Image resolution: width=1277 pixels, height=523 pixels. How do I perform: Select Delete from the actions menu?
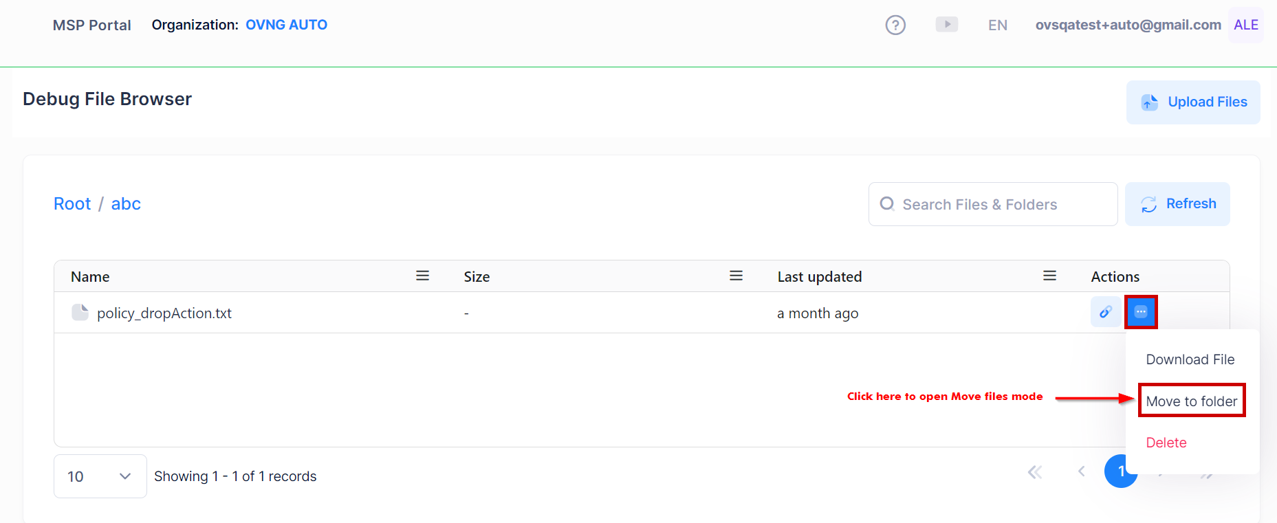[1166, 443]
